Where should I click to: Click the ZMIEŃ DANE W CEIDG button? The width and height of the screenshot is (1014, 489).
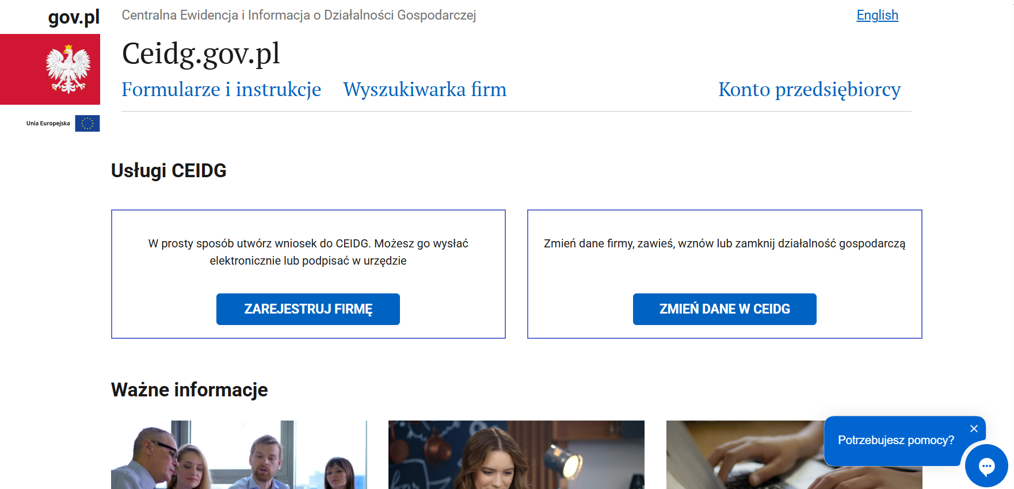[x=725, y=309]
